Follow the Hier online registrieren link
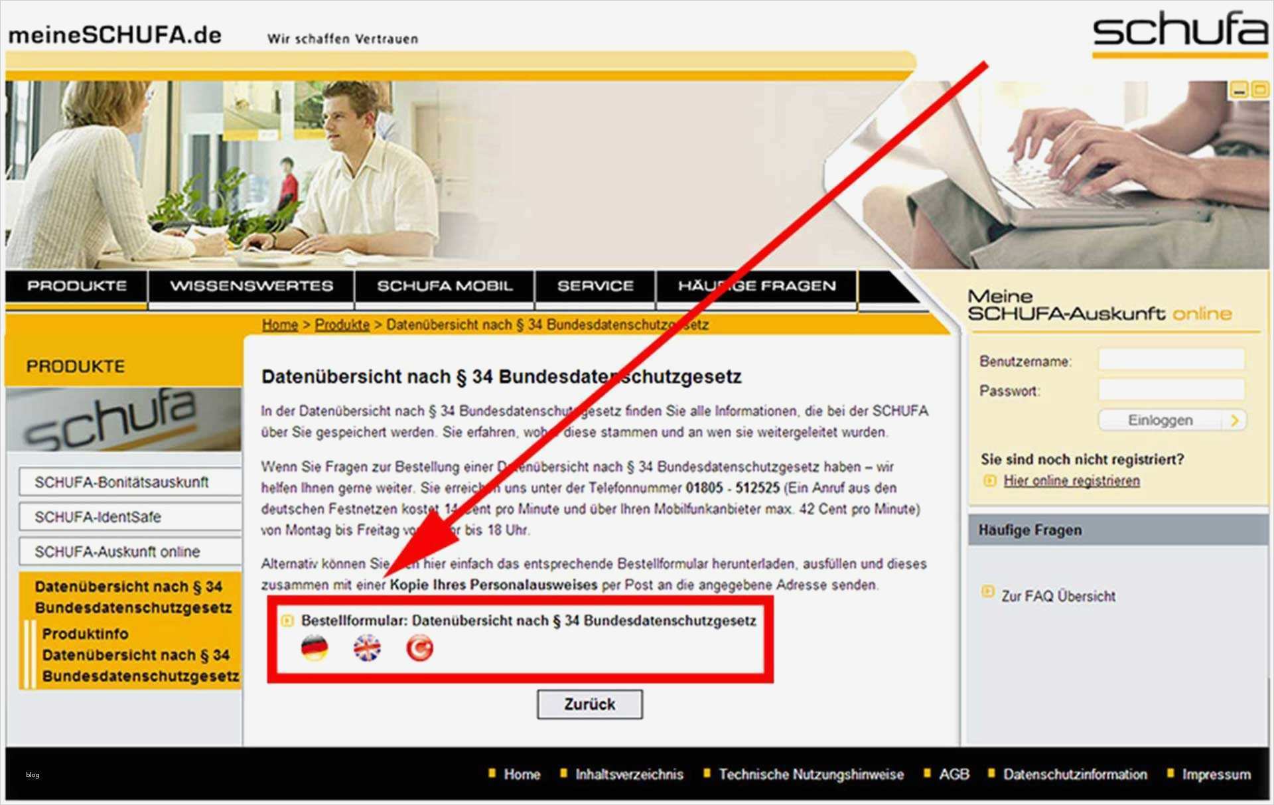The image size is (1274, 805). pyautogui.click(x=1072, y=480)
